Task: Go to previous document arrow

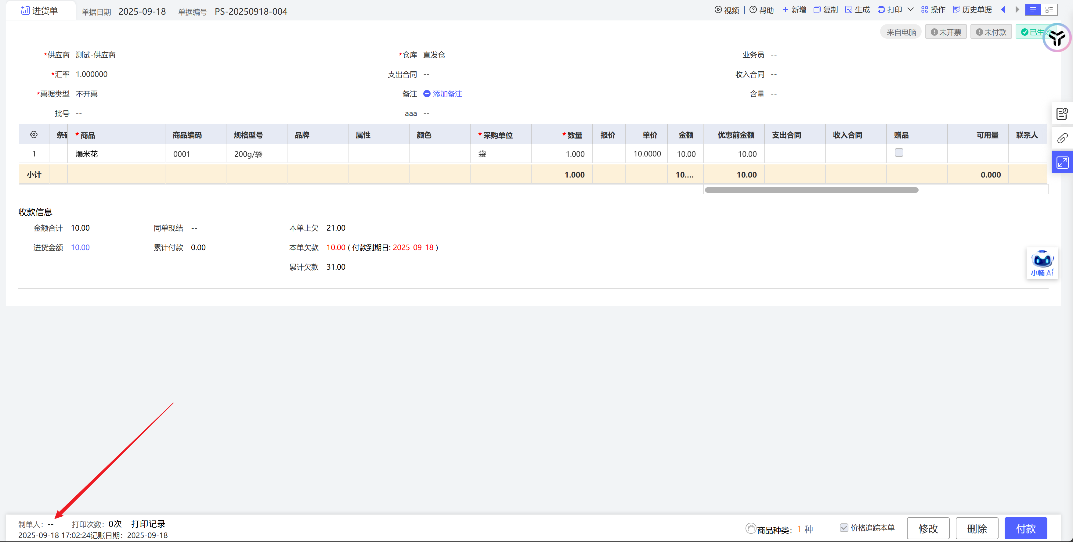Action: pos(1003,9)
